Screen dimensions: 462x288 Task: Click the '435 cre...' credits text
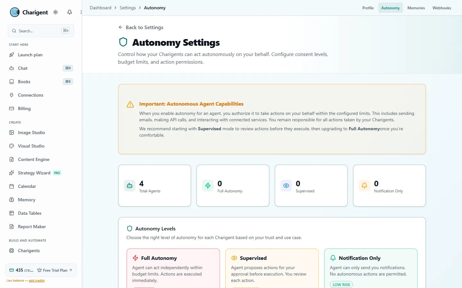tap(24, 270)
